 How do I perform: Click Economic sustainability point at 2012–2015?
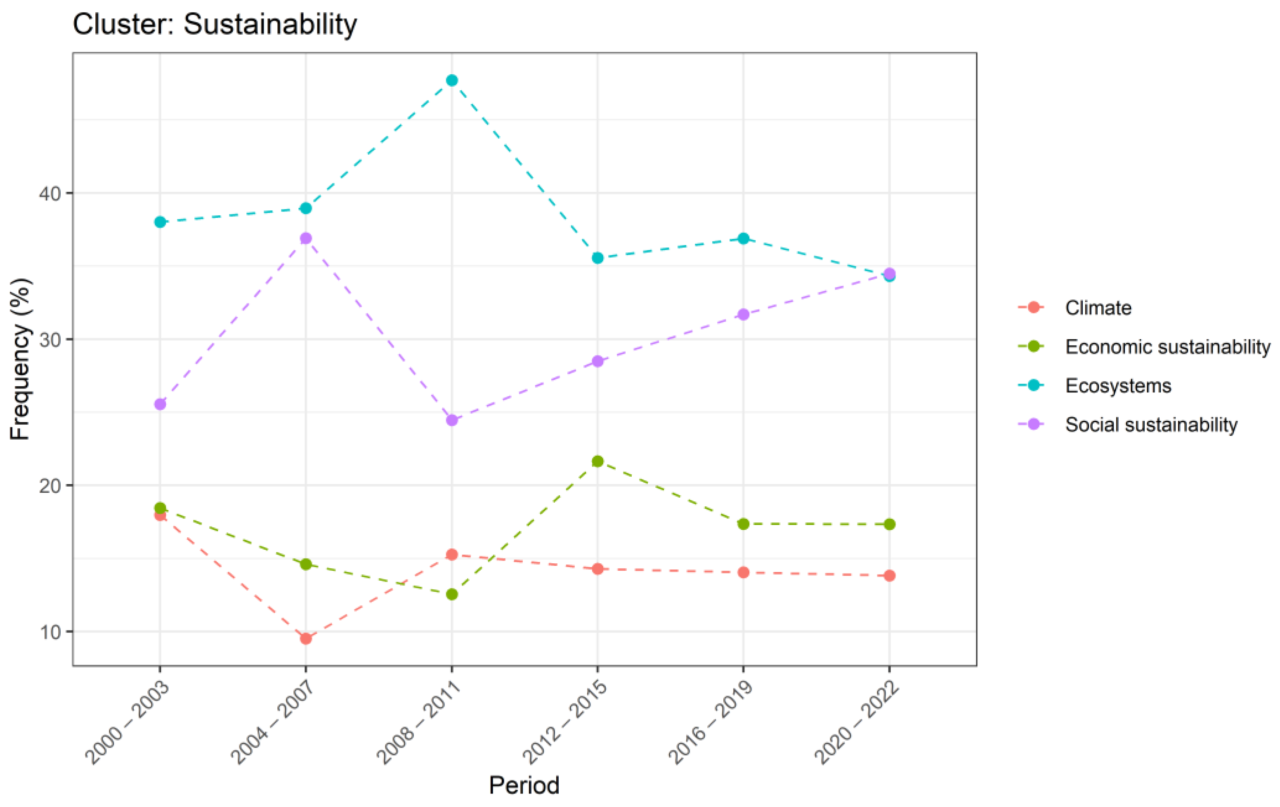click(x=597, y=461)
